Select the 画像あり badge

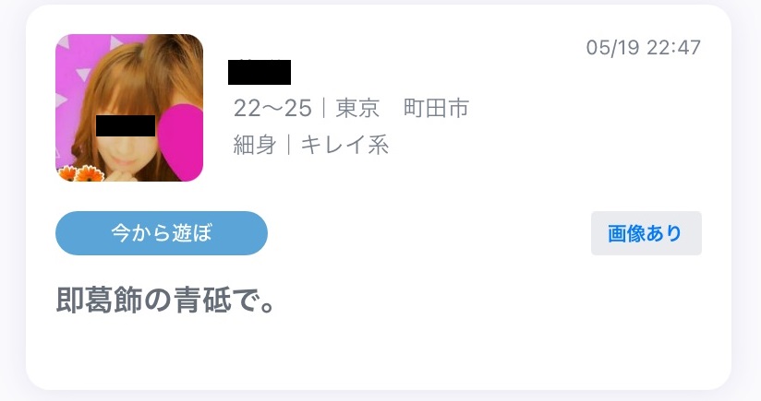click(646, 233)
